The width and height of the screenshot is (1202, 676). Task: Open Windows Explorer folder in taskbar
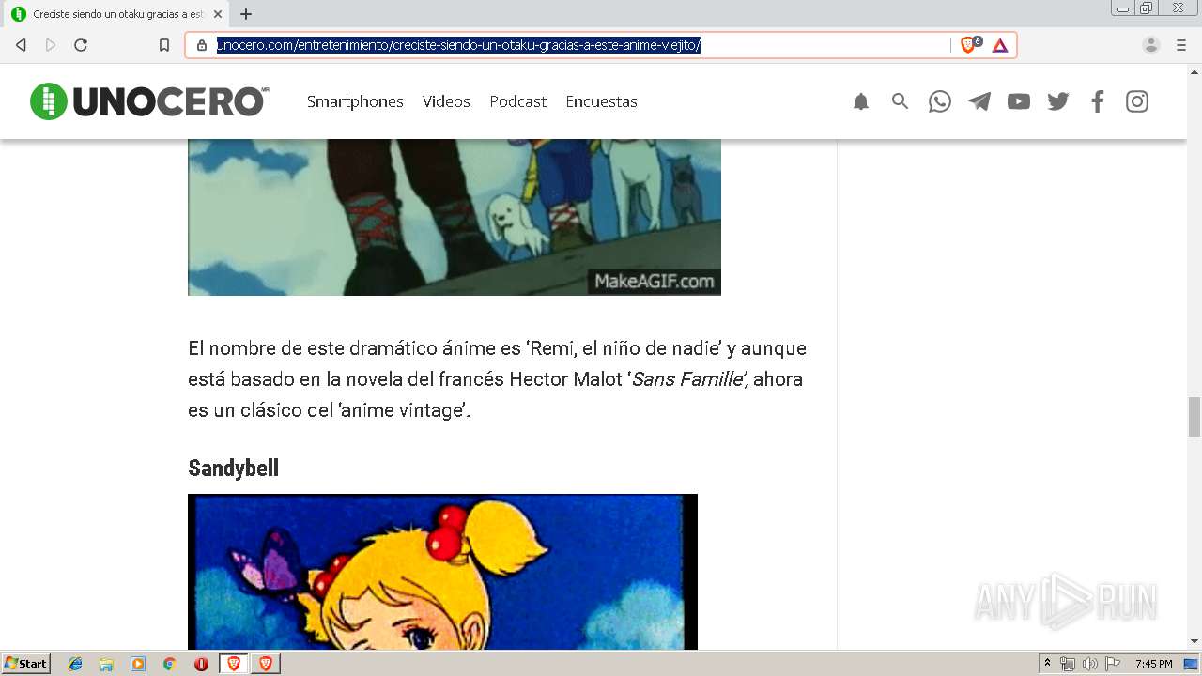[106, 664]
